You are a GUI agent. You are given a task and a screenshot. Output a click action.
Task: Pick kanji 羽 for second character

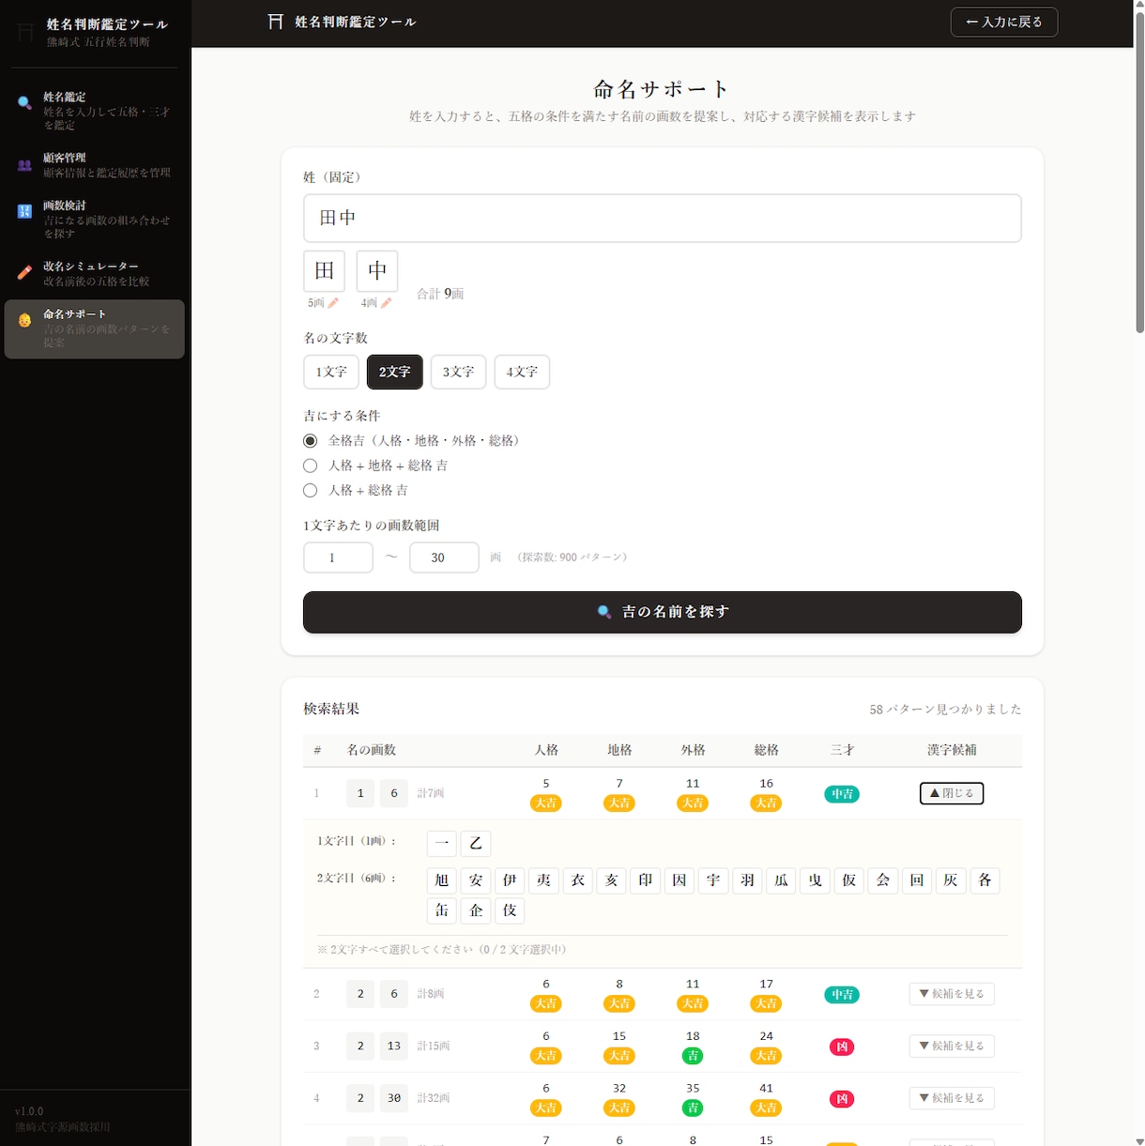[x=747, y=880]
